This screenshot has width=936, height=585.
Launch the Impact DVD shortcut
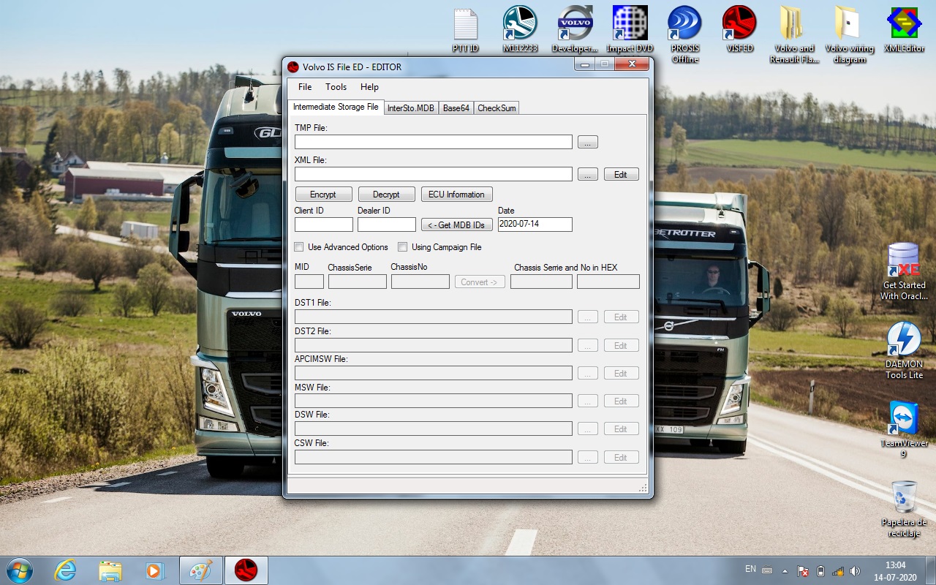tap(630, 31)
